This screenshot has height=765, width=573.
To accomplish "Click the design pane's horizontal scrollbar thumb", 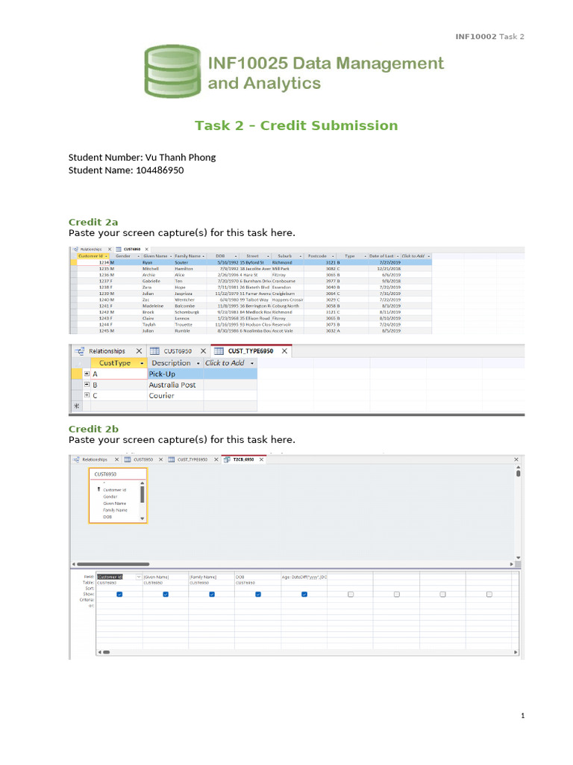I will pyautogui.click(x=113, y=565).
